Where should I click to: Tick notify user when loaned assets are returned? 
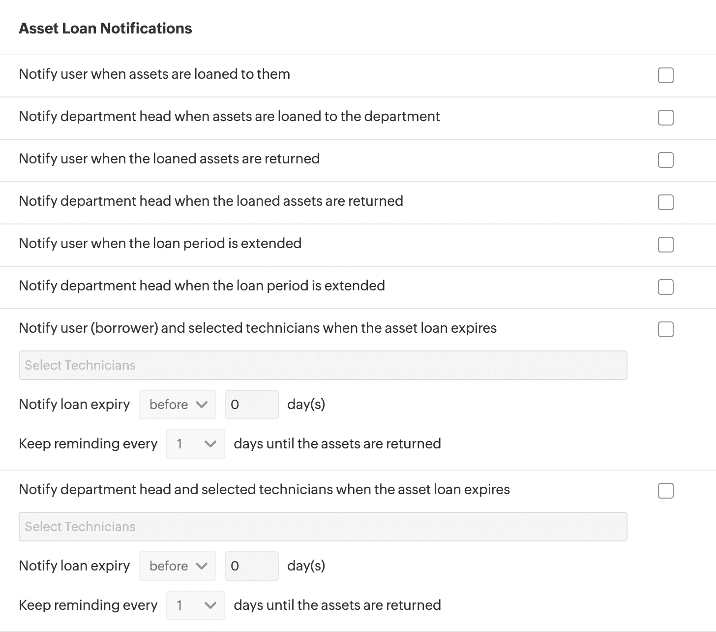(x=665, y=160)
